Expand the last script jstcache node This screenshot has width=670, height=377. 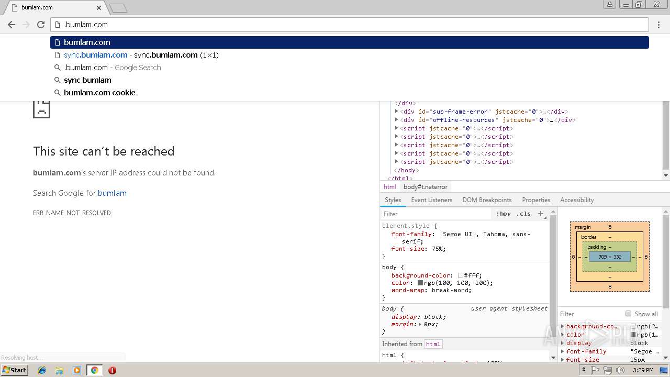[396, 162]
